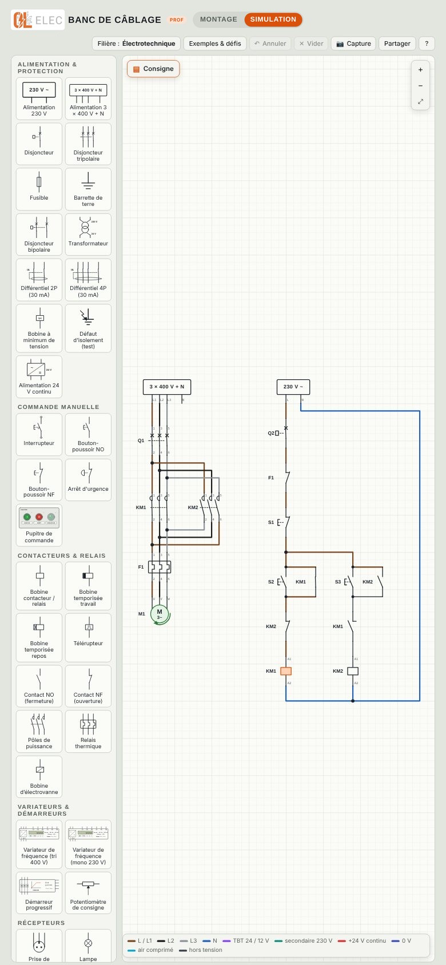Zoom in with the + button
The image size is (446, 965).
pyautogui.click(x=420, y=70)
